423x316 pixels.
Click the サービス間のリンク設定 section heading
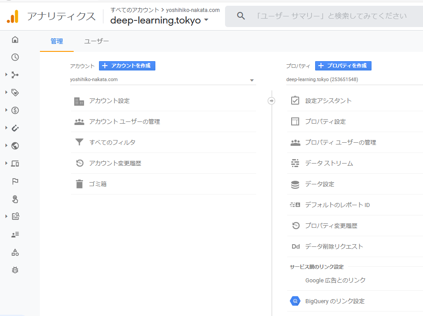coord(317,267)
